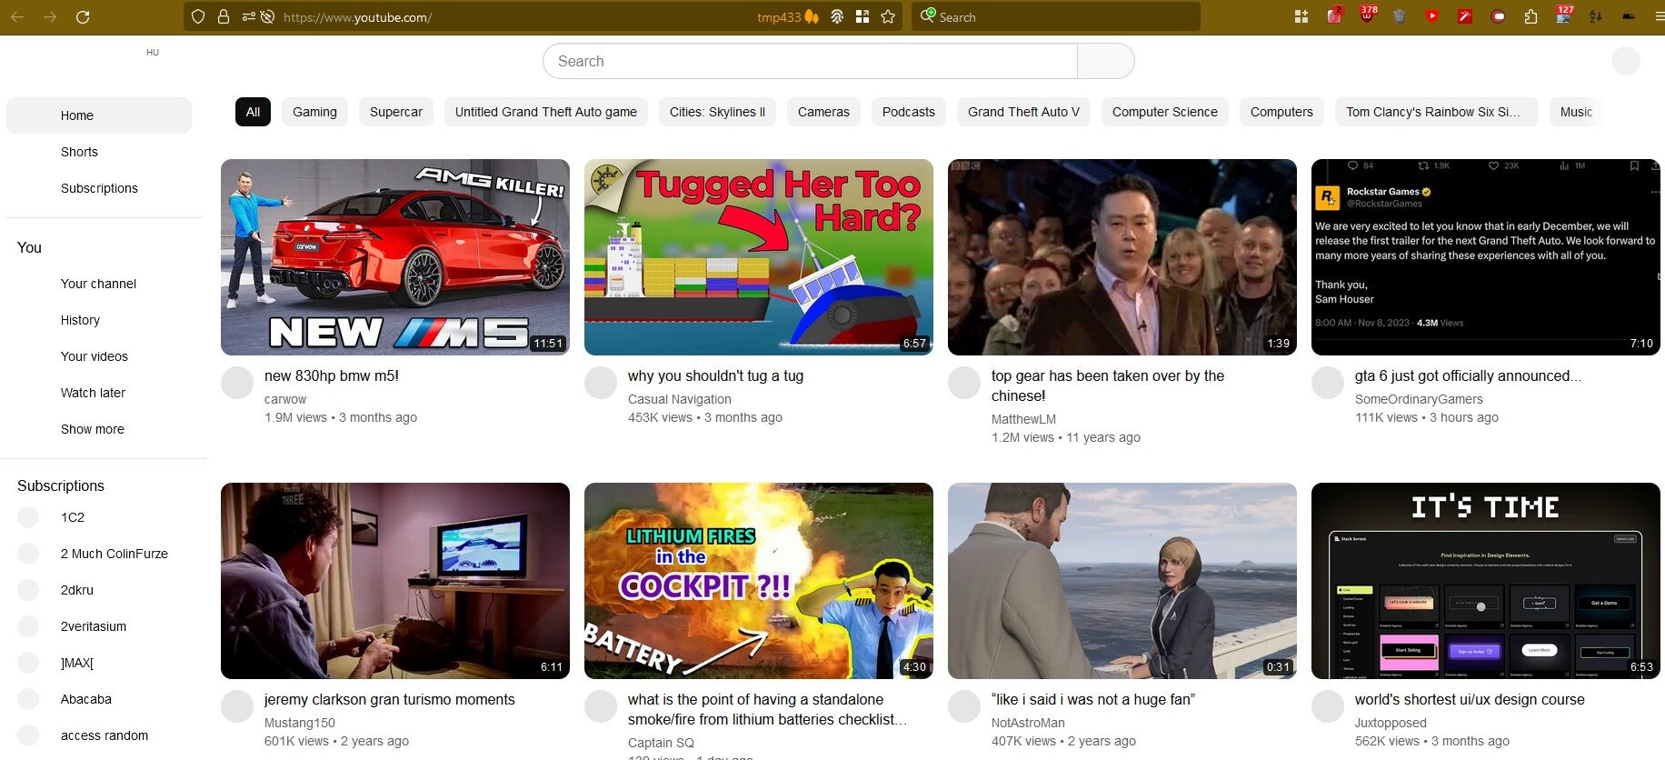Select the Computers filter chip

[1281, 112]
